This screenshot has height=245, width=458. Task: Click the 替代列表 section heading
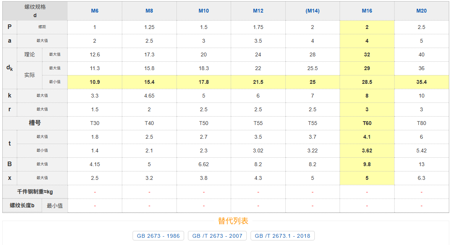tap(233, 221)
